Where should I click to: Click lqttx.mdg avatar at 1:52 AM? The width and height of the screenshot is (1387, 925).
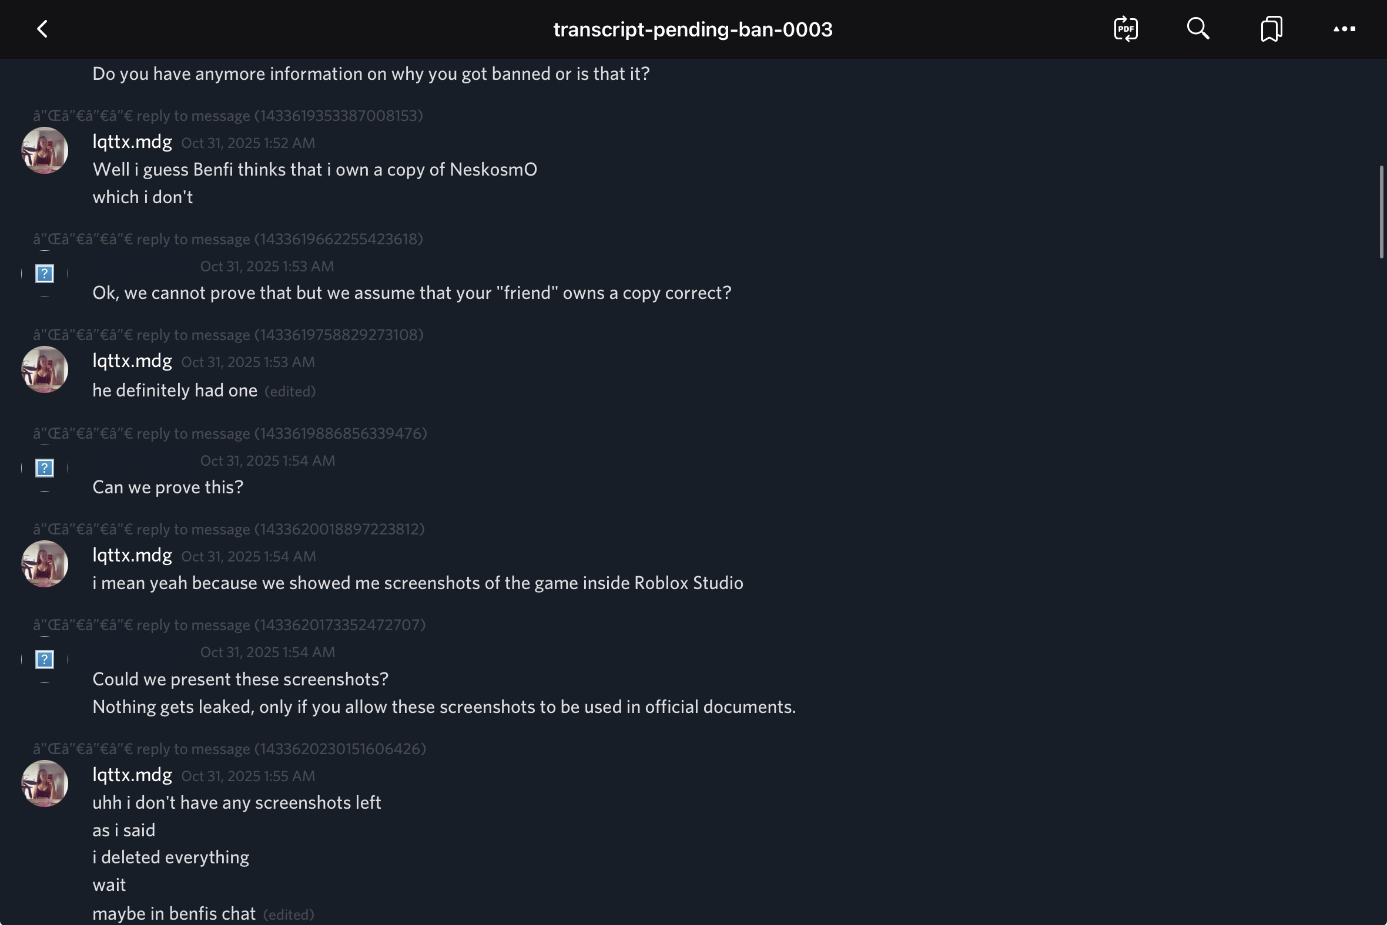45,150
